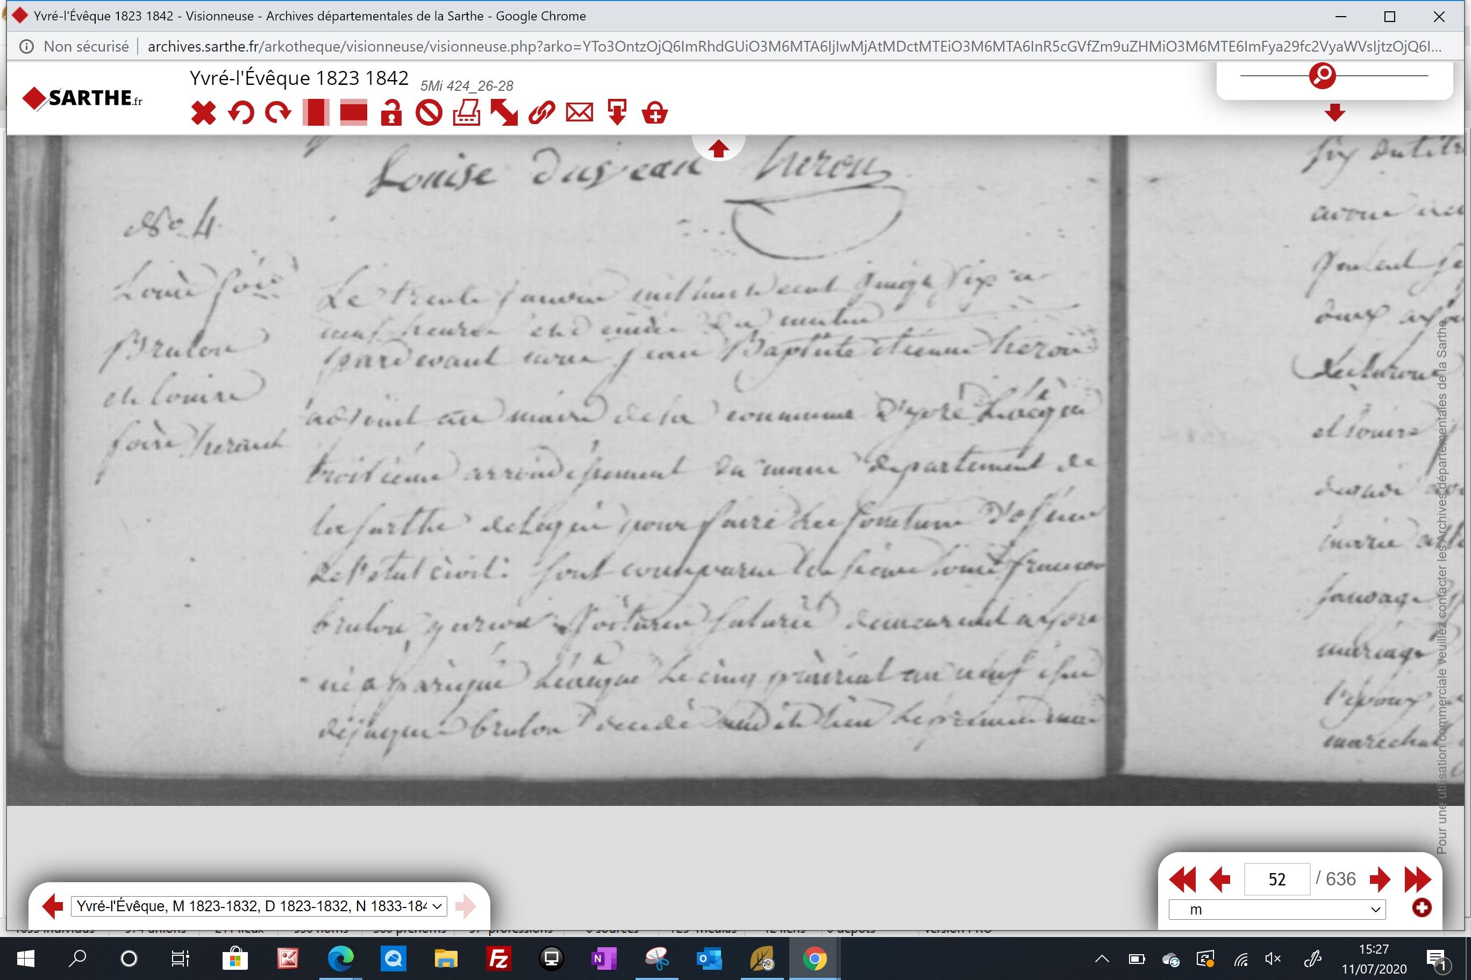Open the 'm' dropdown below page number

[x=1277, y=910]
